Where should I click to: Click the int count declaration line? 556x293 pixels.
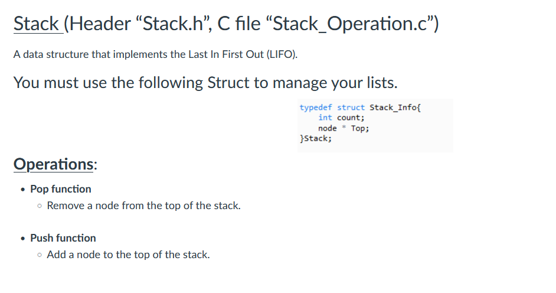click(x=341, y=118)
